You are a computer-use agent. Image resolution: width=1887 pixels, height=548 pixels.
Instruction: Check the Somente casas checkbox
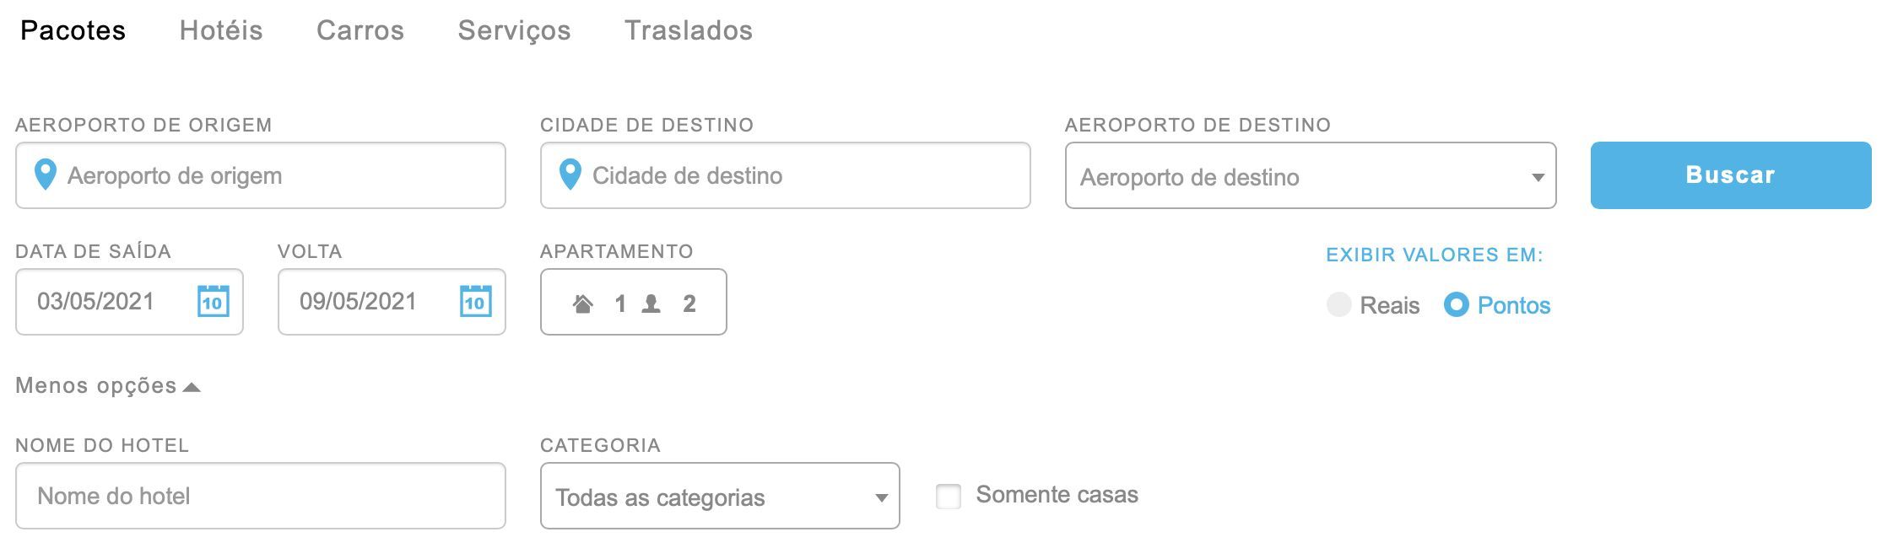(x=948, y=496)
